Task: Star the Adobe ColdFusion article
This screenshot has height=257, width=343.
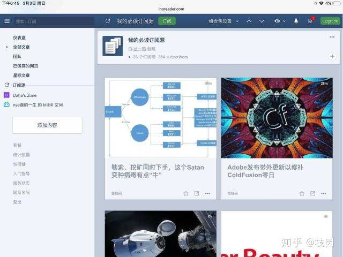Action: click(x=302, y=193)
